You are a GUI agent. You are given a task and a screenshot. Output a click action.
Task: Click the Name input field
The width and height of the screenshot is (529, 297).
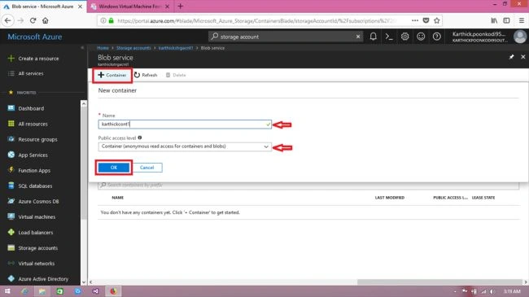[x=185, y=124]
